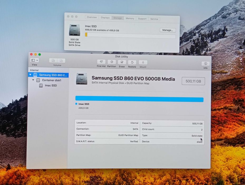The width and height of the screenshot is (245, 185).
Task: Select Storage tab in About window
Action: pyautogui.click(x=118, y=18)
